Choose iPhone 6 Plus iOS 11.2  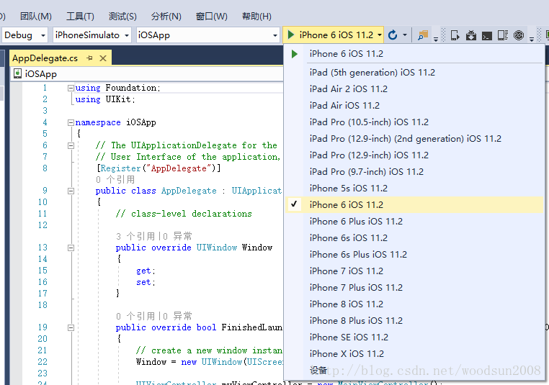coord(414,222)
